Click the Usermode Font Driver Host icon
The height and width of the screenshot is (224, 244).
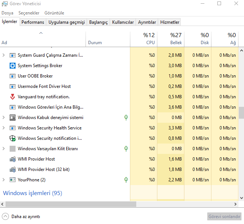[x=12, y=86]
